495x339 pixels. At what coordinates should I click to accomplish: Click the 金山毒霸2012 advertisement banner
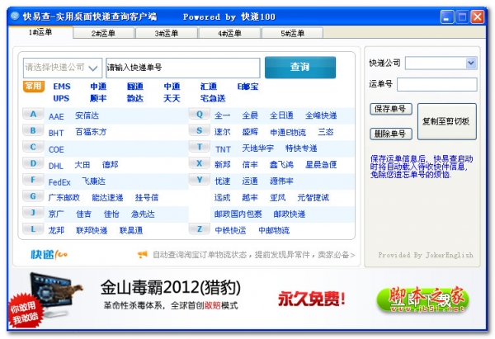point(247,297)
